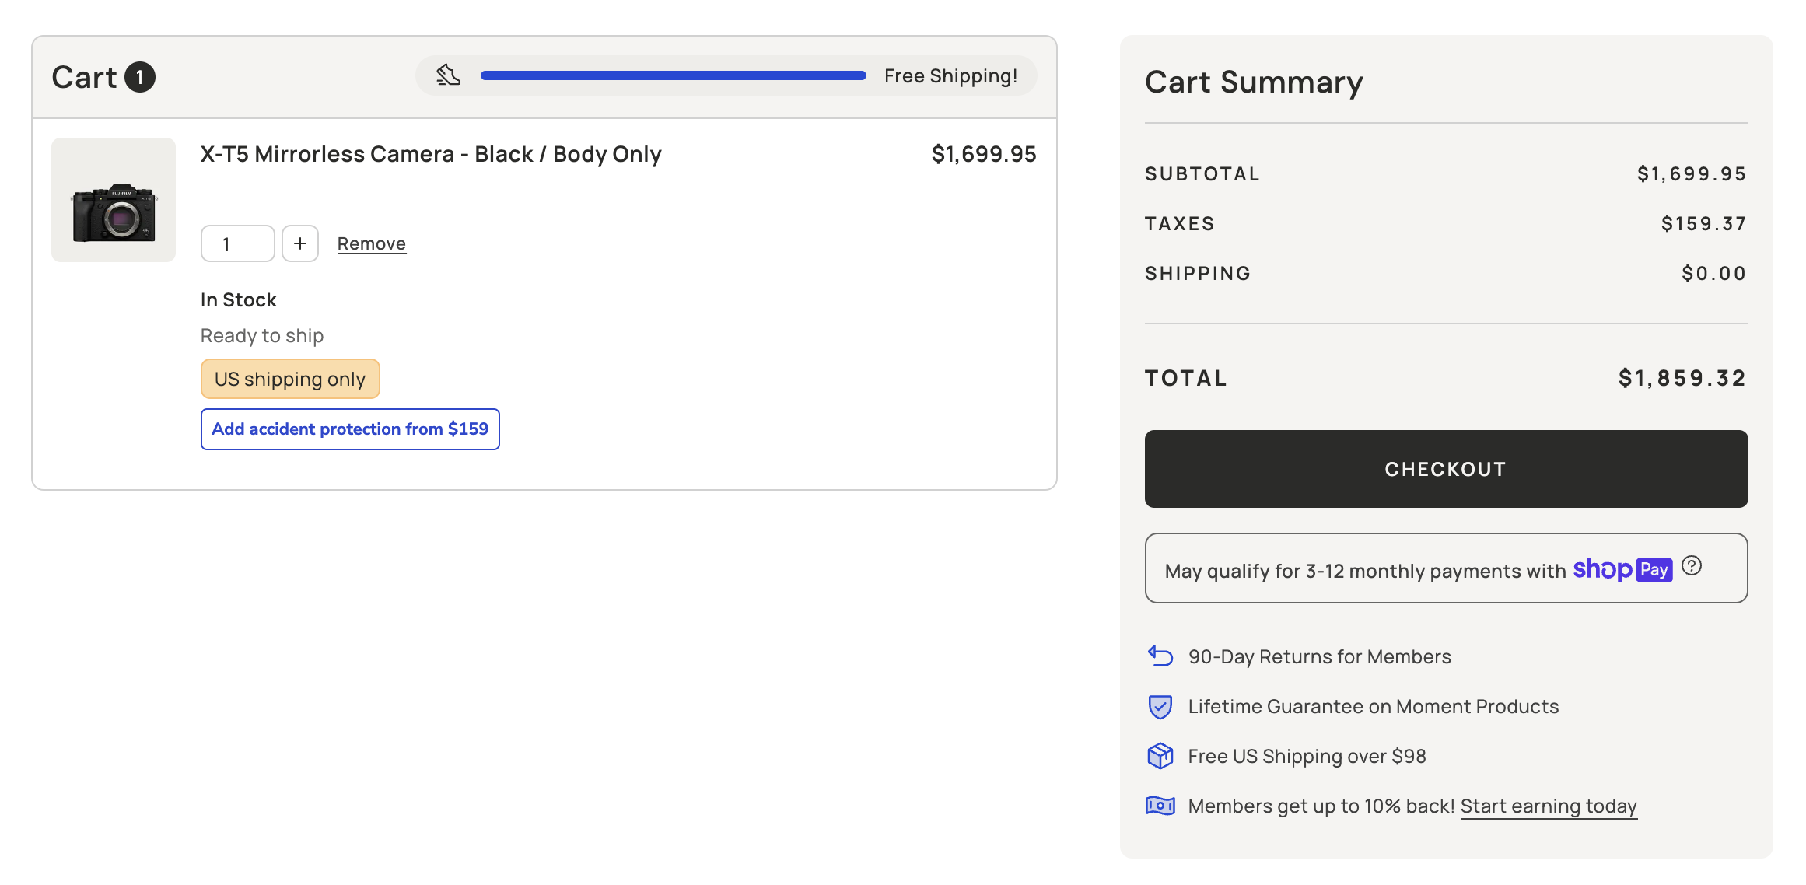Click the Free Shipping! label
The width and height of the screenshot is (1806, 885).
(x=950, y=75)
